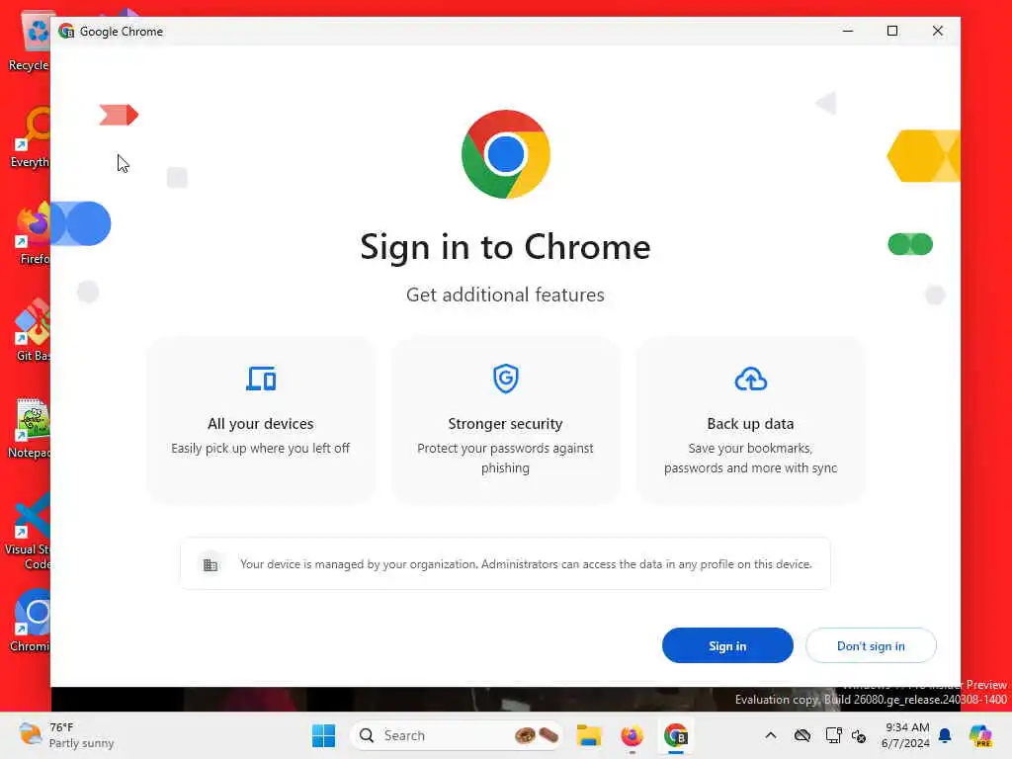This screenshot has height=759, width=1012.
Task: Click the blue Sign in button
Action: coord(727,645)
